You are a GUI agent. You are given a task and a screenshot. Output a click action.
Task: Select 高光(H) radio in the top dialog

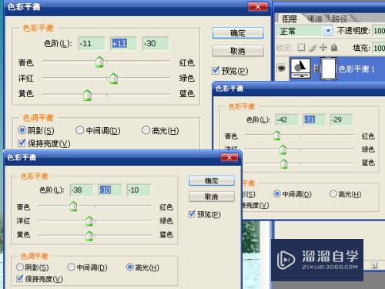point(146,130)
